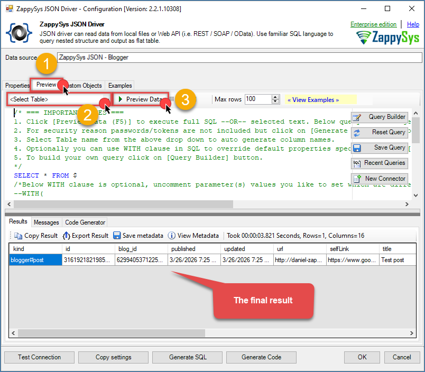
Task: Open the View Examples link
Action: click(x=313, y=99)
